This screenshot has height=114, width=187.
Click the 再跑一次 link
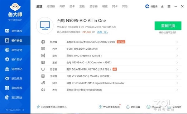pyautogui.click(x=103, y=32)
